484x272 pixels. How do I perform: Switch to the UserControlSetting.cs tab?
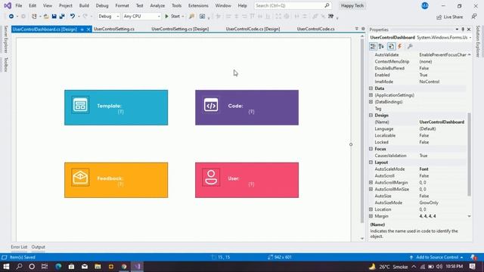[114, 29]
